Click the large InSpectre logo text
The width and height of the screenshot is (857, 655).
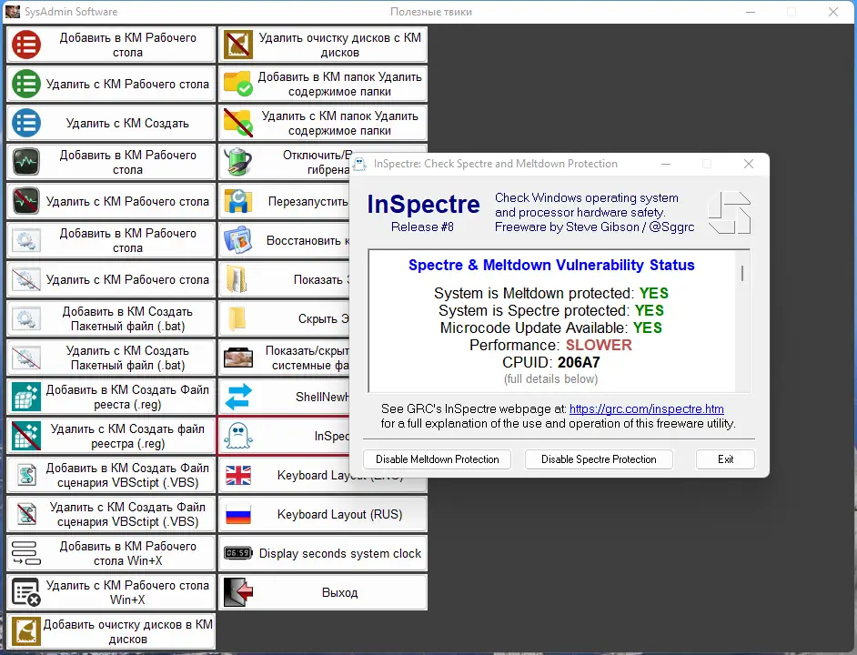pyautogui.click(x=424, y=204)
